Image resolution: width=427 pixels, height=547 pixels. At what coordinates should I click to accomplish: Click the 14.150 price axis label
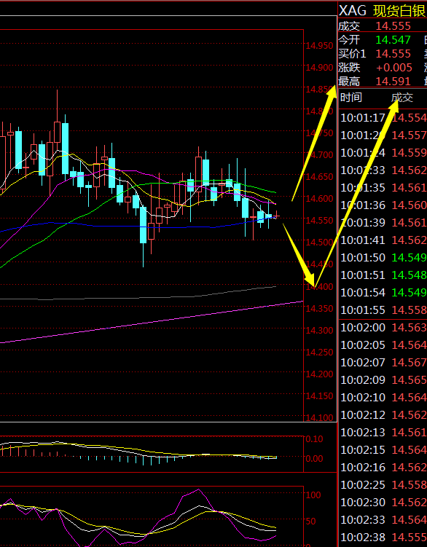click(x=319, y=396)
